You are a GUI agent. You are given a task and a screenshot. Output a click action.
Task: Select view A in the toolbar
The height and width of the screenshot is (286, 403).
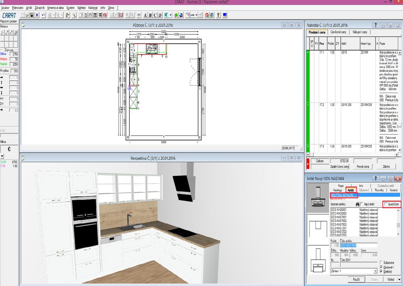pyautogui.click(x=145, y=15)
